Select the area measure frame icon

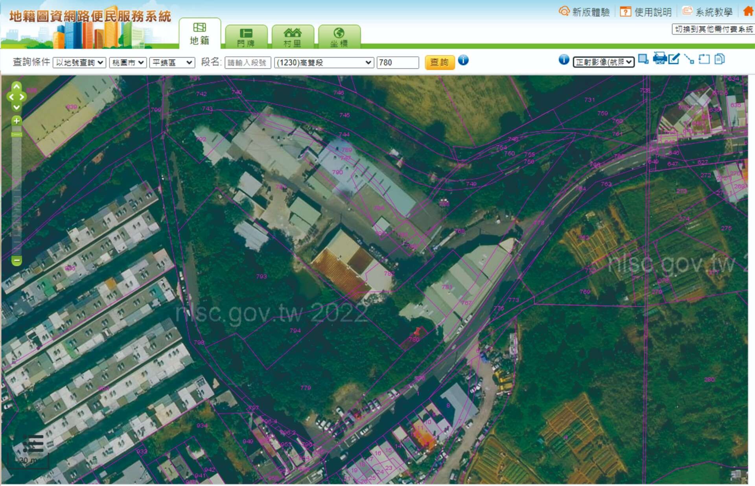(x=704, y=59)
